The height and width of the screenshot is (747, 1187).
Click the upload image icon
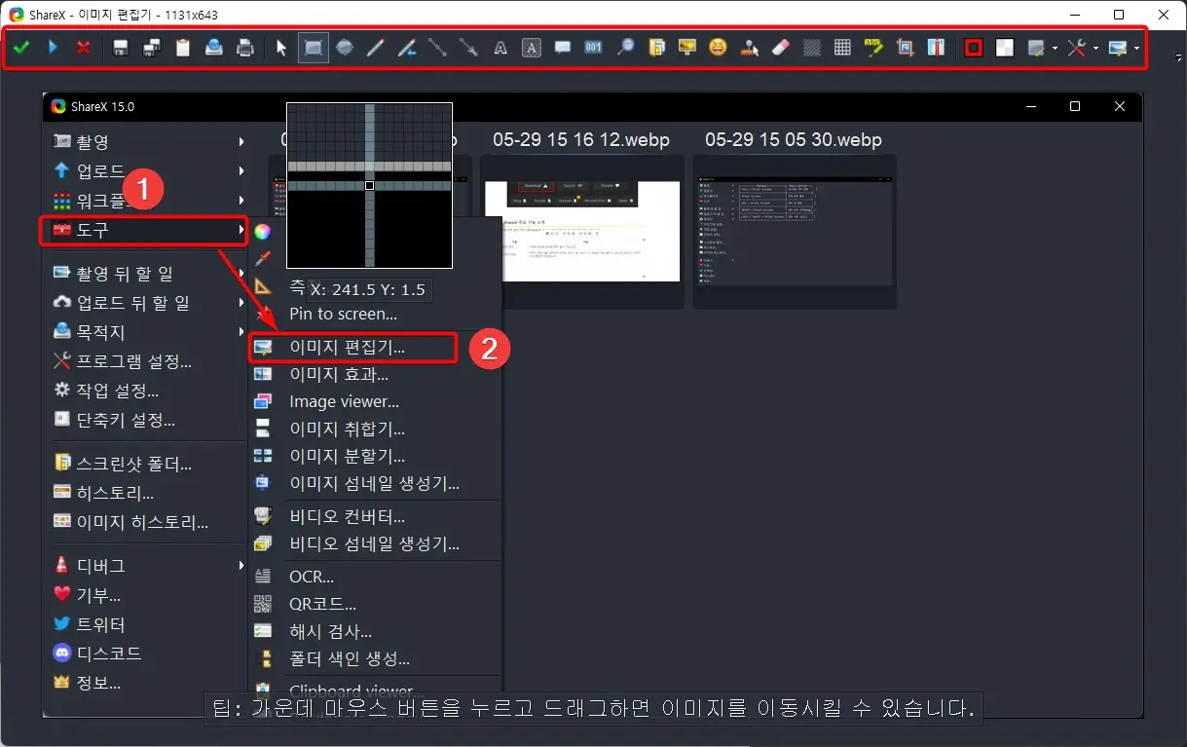pyautogui.click(x=214, y=48)
